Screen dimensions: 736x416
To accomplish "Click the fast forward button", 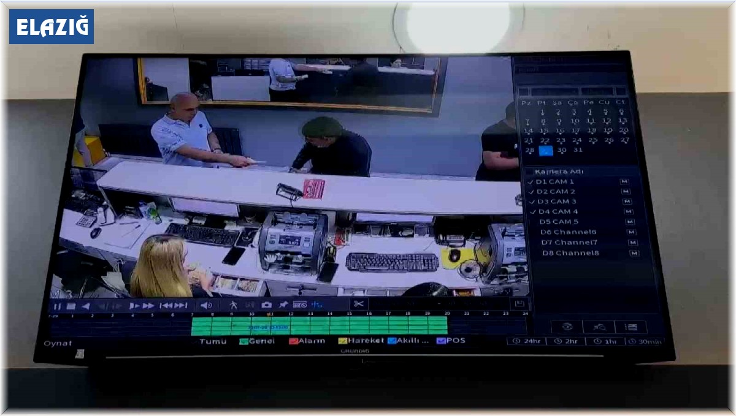I will (148, 306).
